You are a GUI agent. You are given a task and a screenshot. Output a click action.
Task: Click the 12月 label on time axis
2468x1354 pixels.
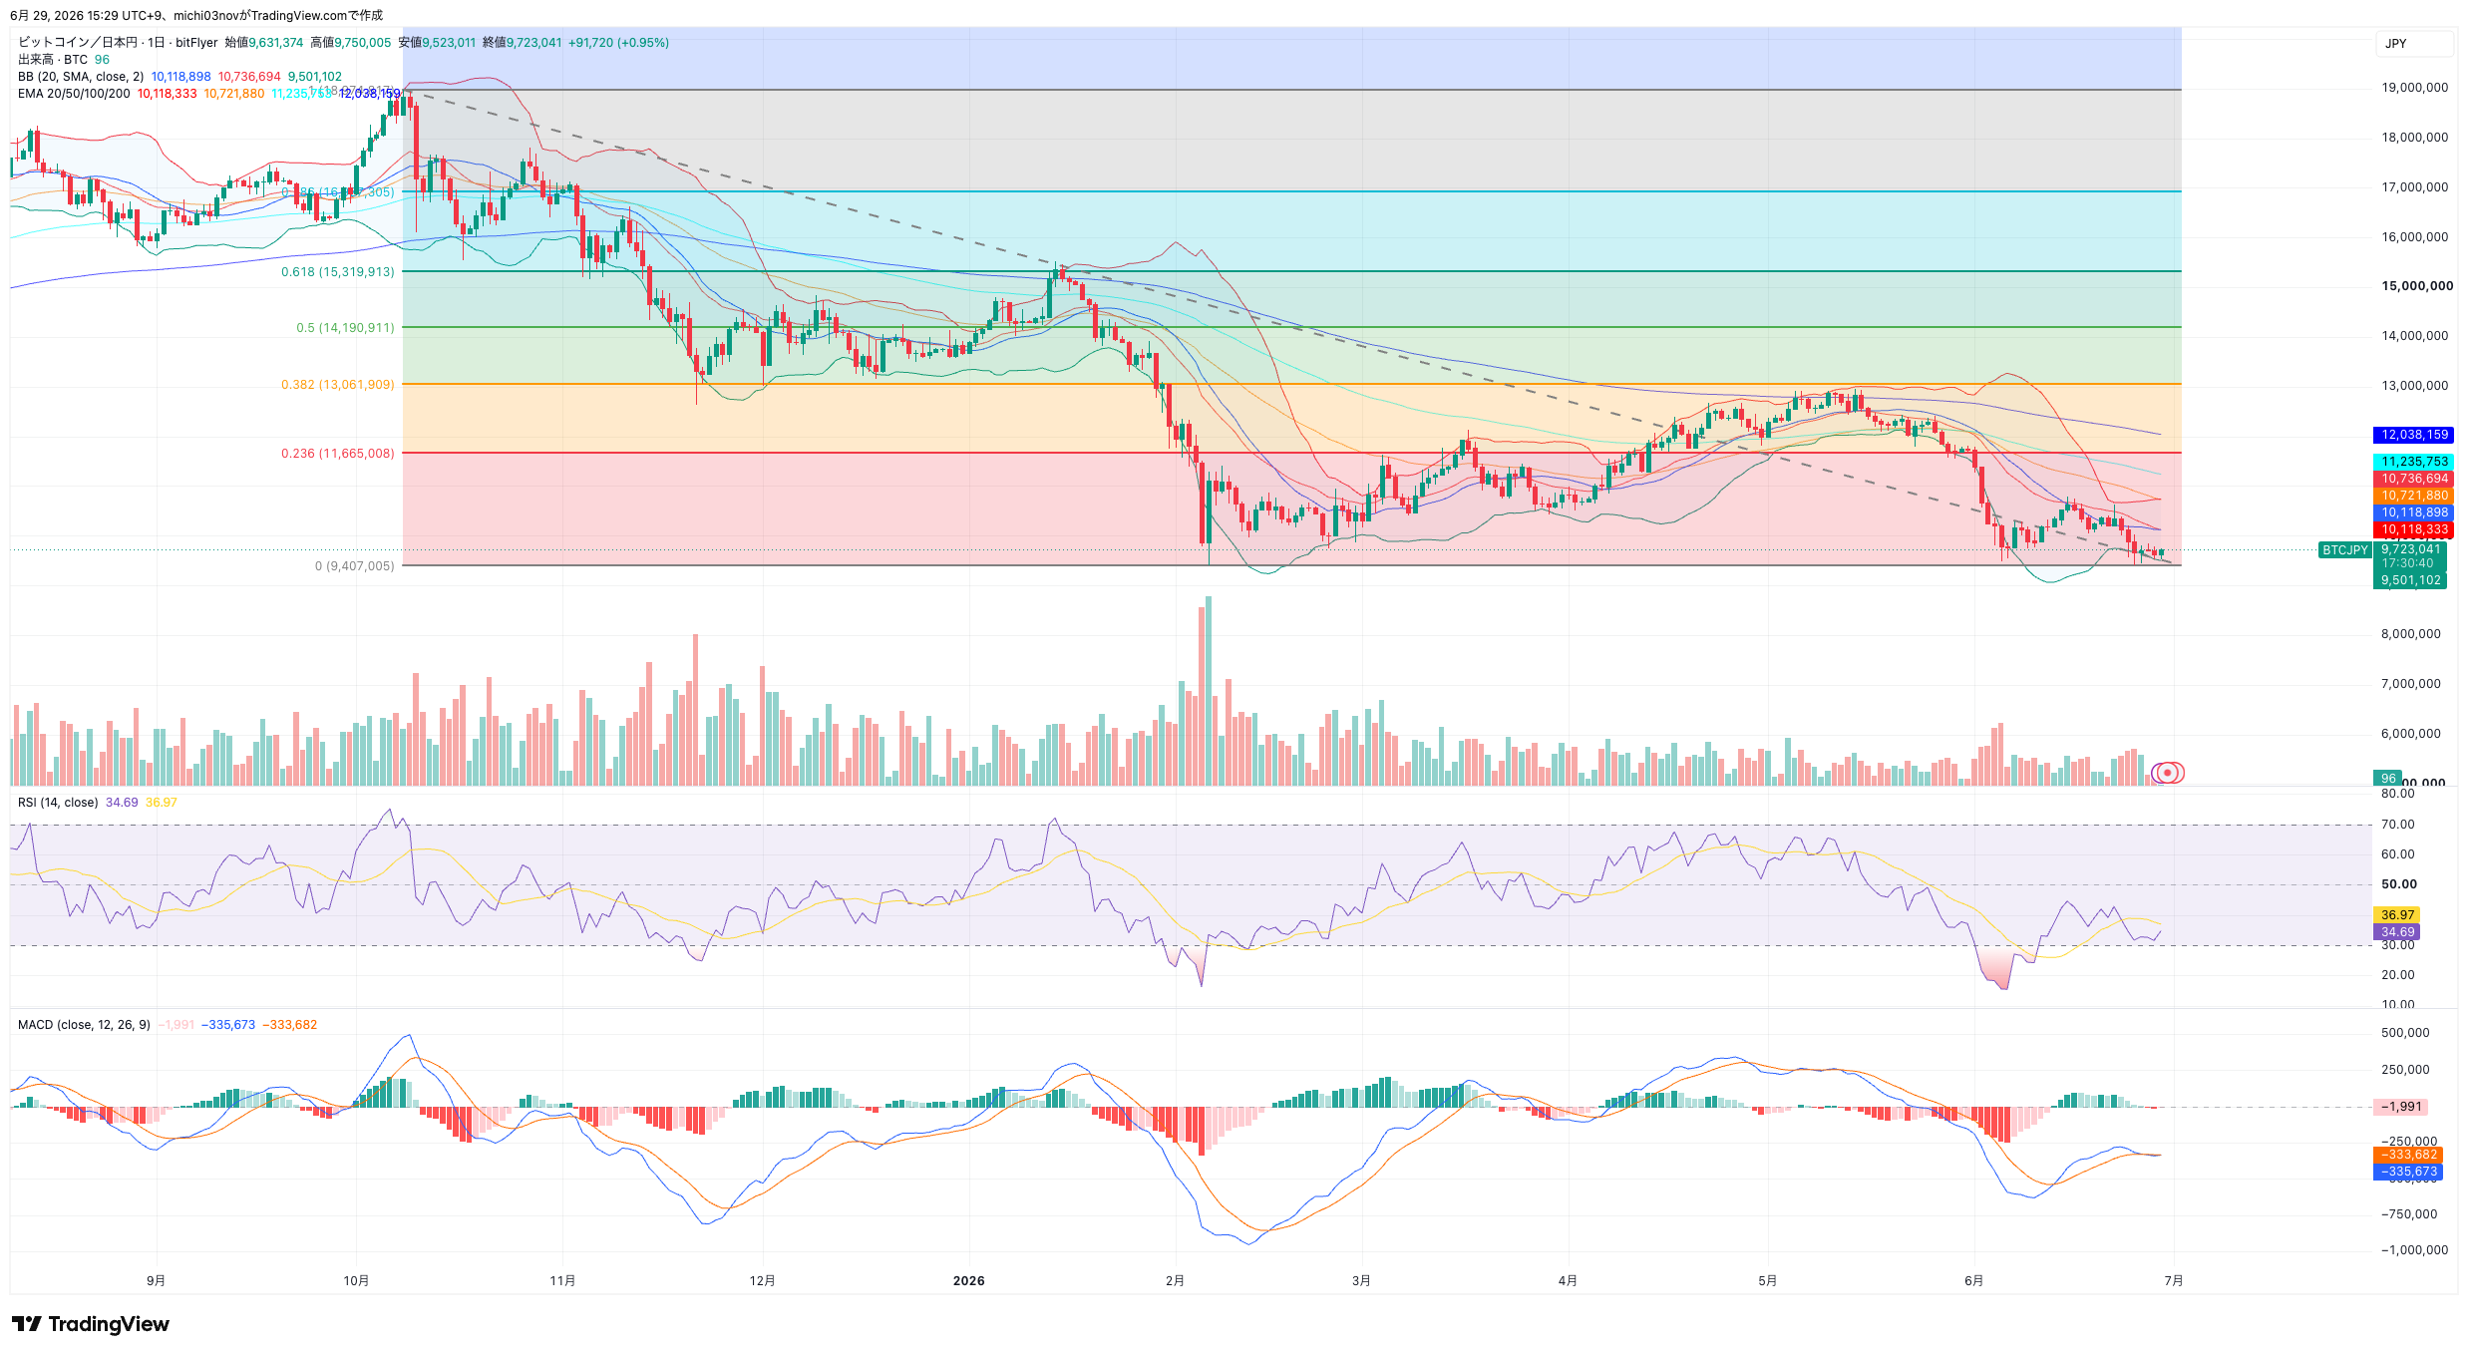point(762,1281)
